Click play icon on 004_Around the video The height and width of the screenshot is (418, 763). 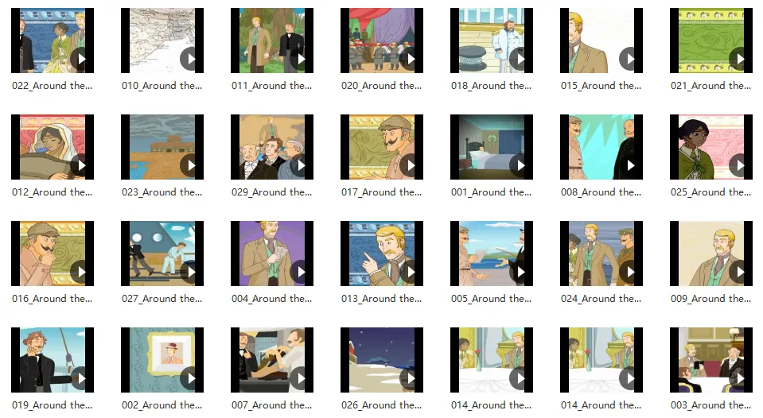(300, 273)
